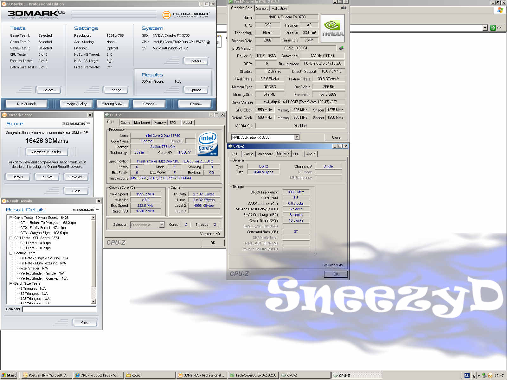Switch to Mainboard tab in left CPU-Z window
507x380 pixels.
(142, 123)
